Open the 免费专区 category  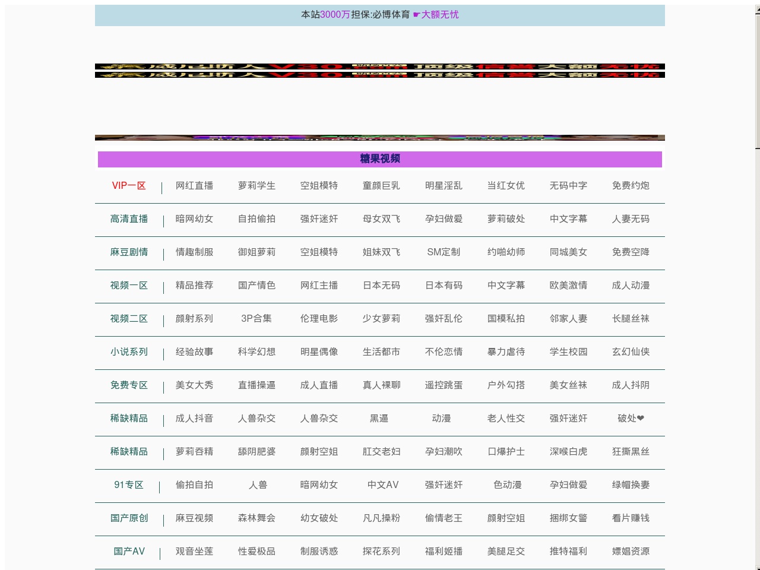tap(129, 385)
